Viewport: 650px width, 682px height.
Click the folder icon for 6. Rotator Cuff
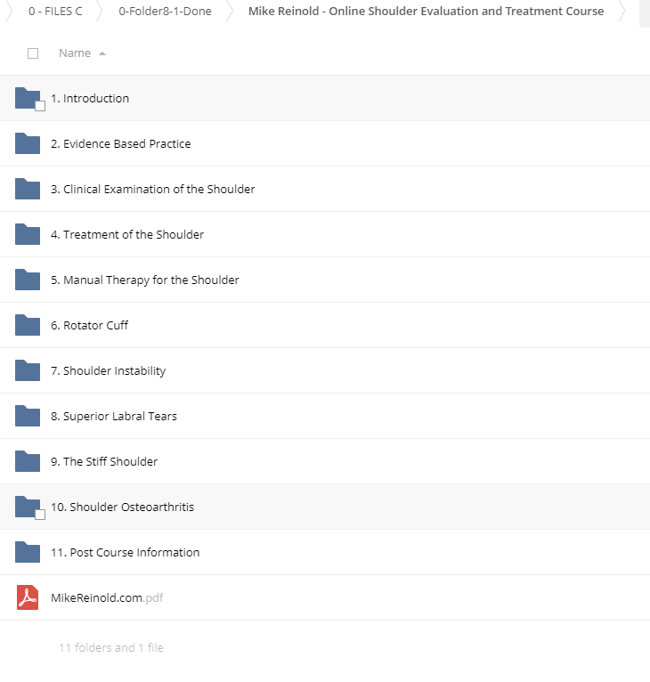[x=28, y=325]
